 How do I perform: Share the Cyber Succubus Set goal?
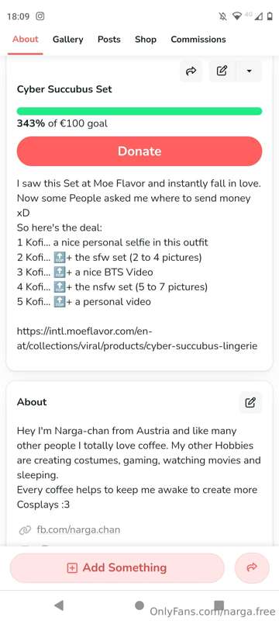(x=191, y=71)
